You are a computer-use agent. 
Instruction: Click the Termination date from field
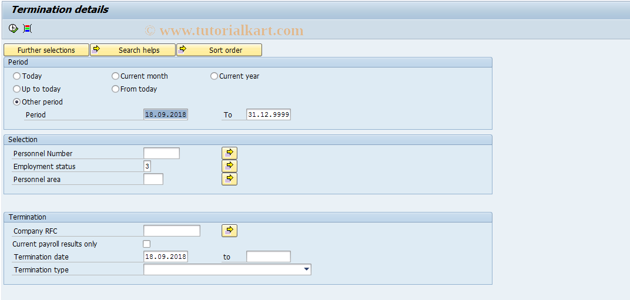tap(166, 257)
